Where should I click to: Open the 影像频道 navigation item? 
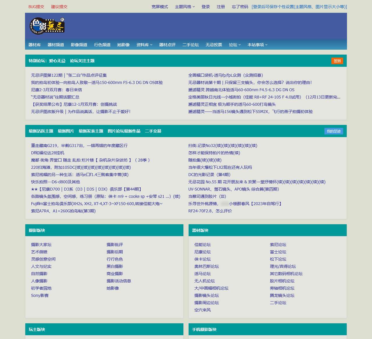tap(79, 45)
